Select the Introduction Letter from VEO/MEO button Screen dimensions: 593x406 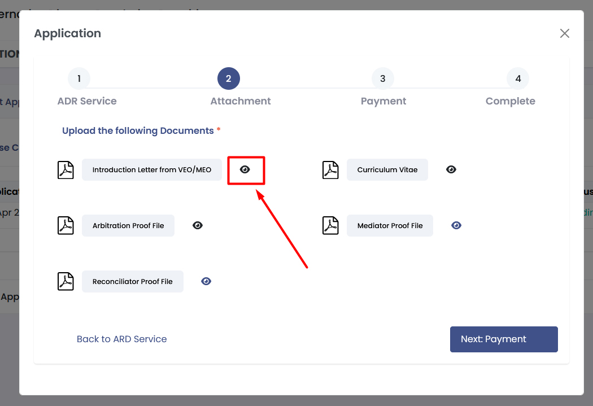coord(151,169)
